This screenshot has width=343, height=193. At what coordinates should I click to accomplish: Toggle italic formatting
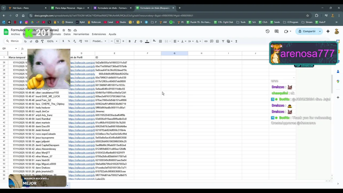pyautogui.click(x=135, y=41)
